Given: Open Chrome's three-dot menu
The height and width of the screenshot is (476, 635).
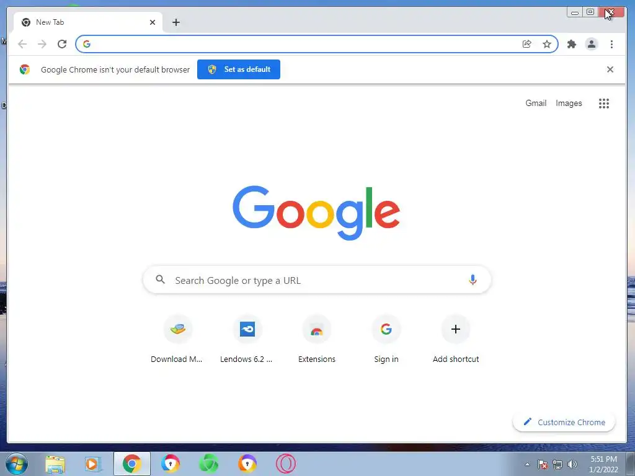Looking at the screenshot, I should [611, 44].
